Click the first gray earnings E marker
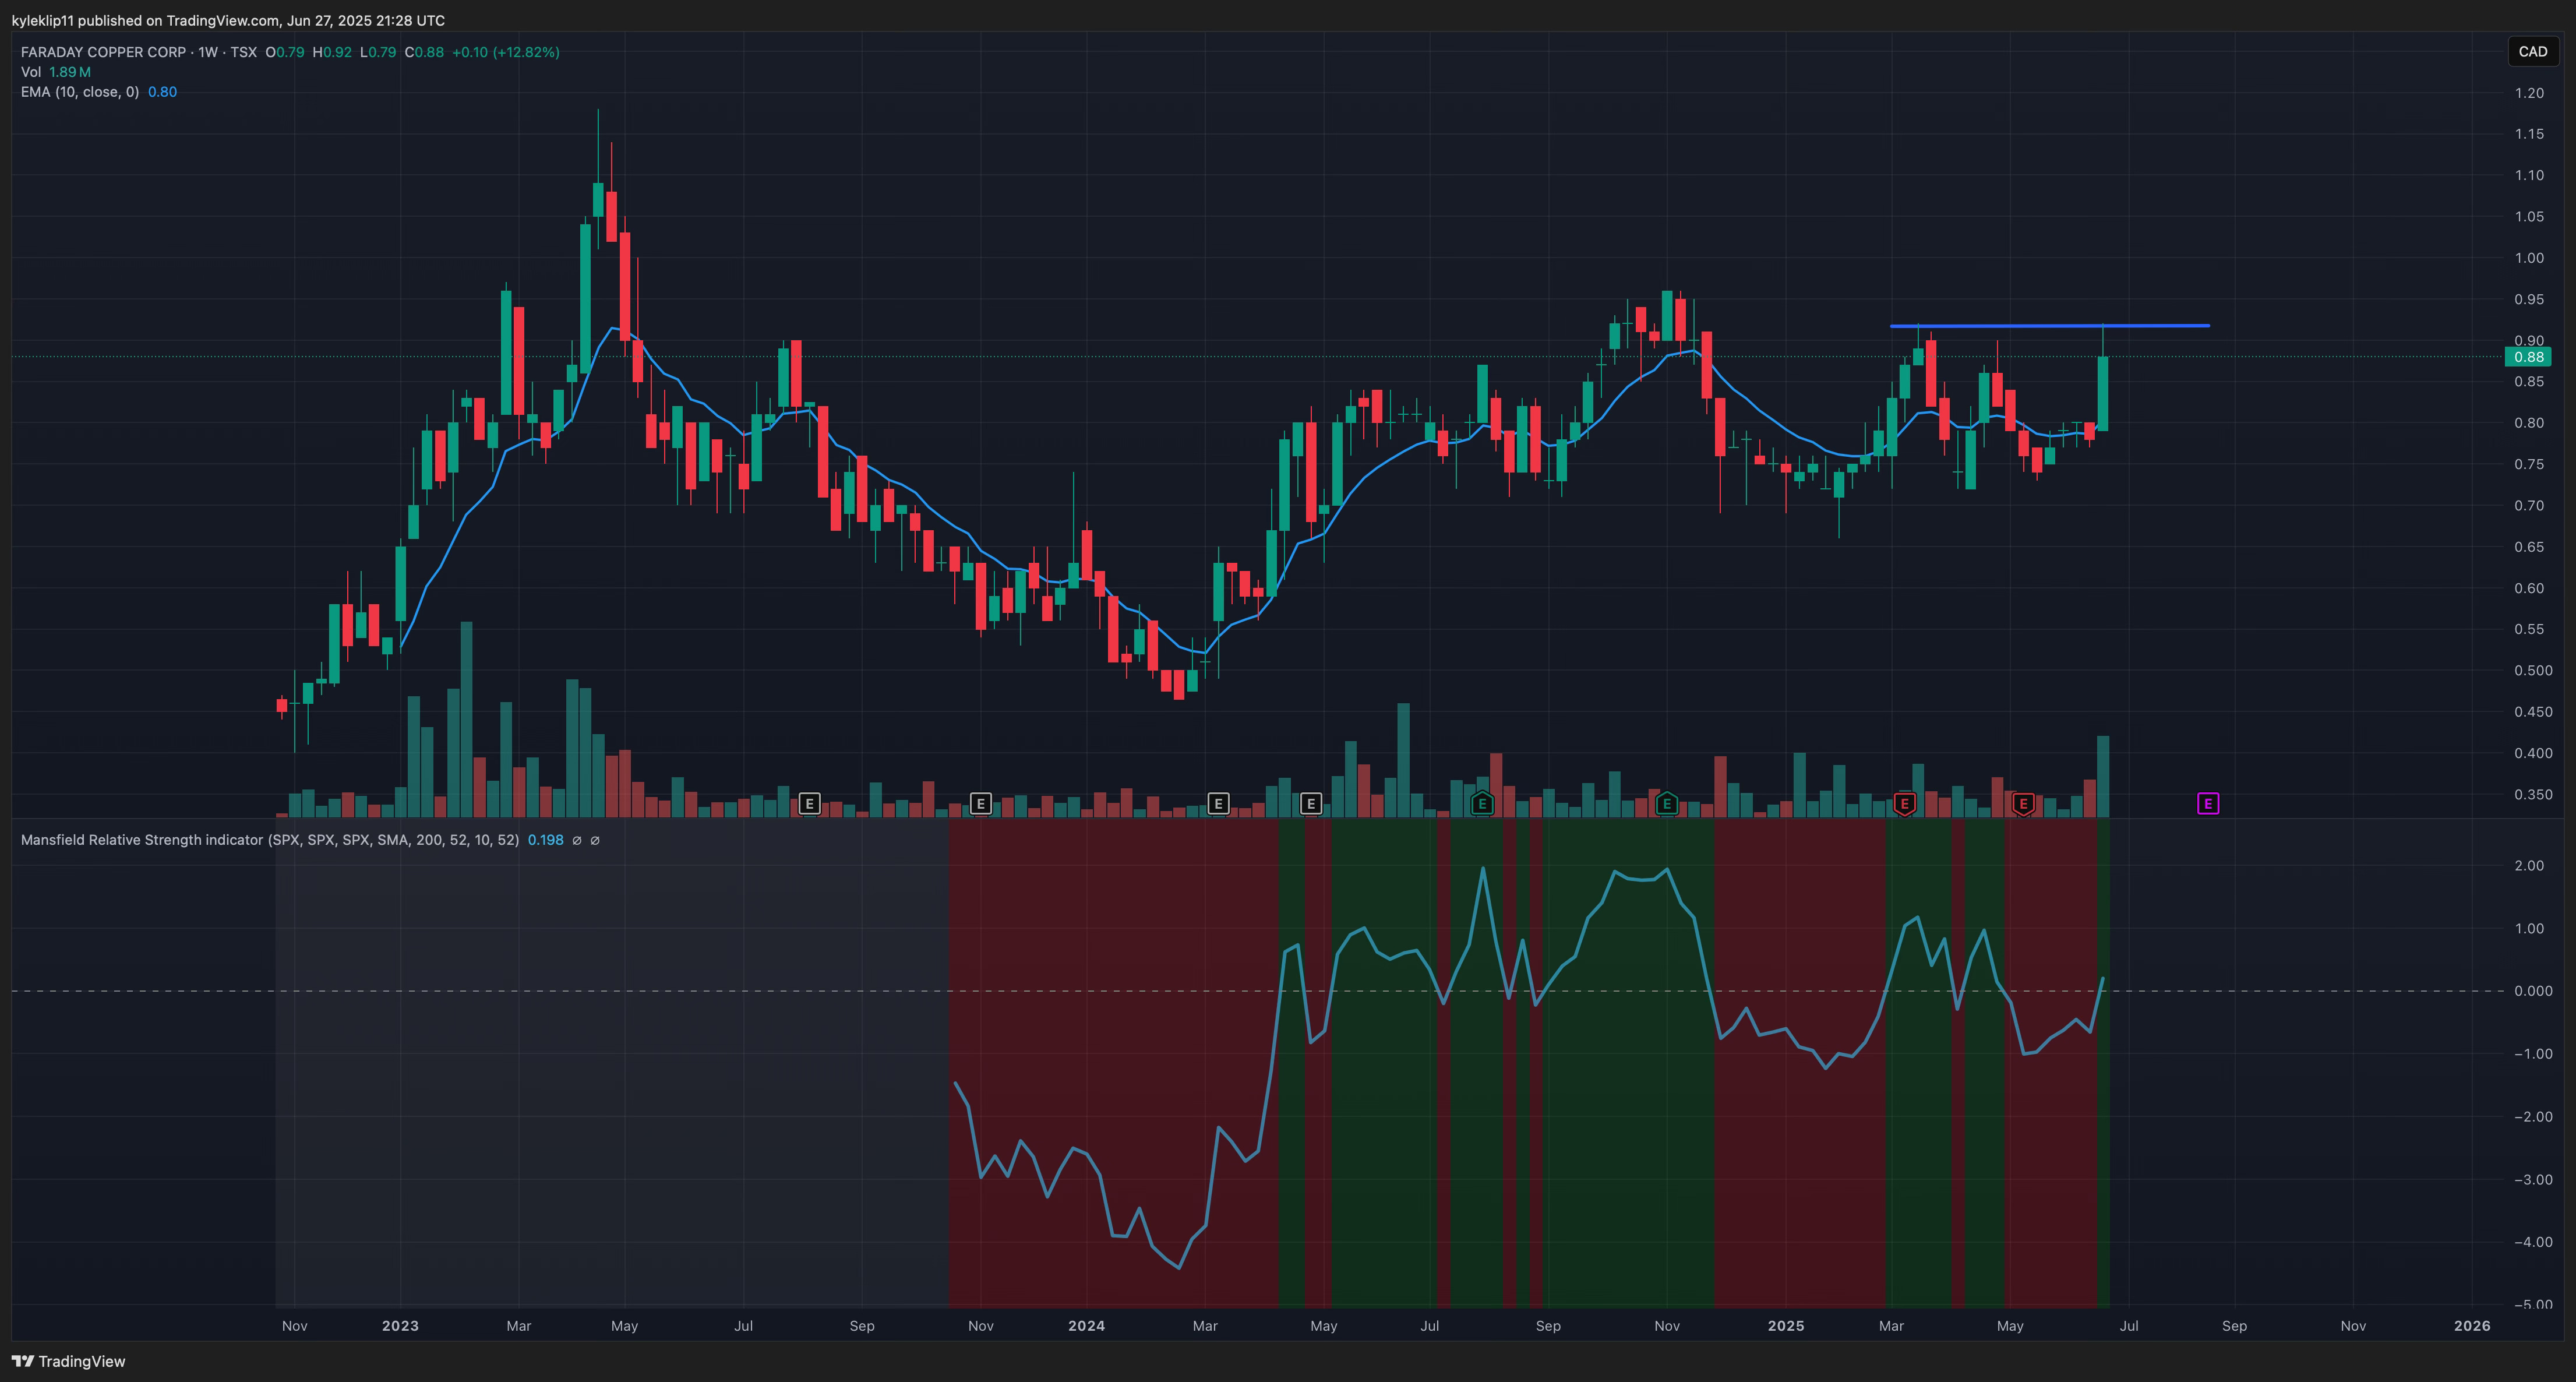2576x1382 pixels. coord(810,804)
